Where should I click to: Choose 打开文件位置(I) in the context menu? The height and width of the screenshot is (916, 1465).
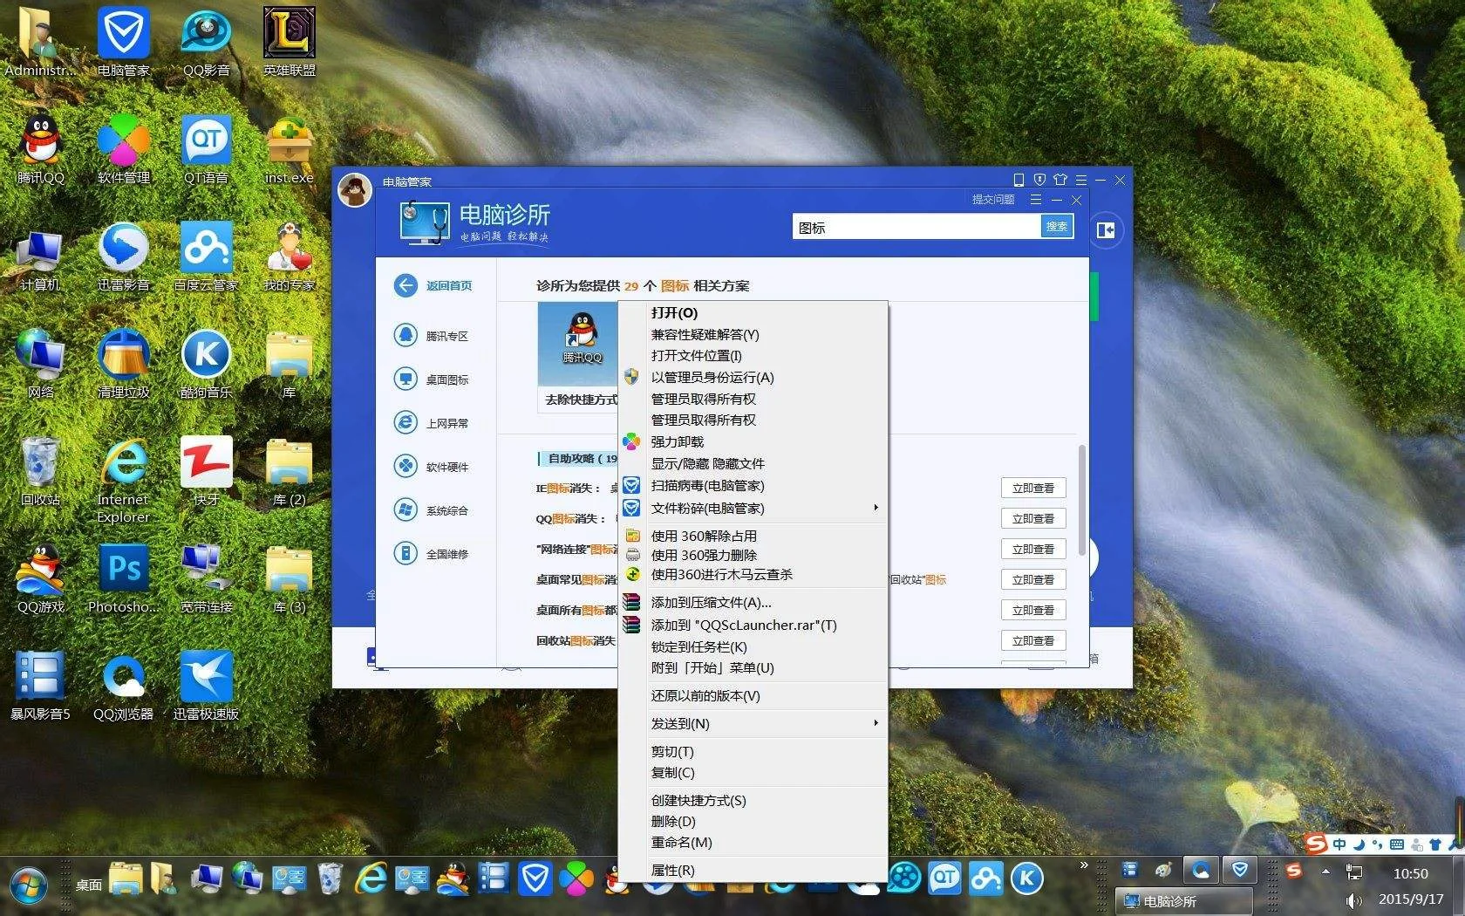[x=753, y=356]
